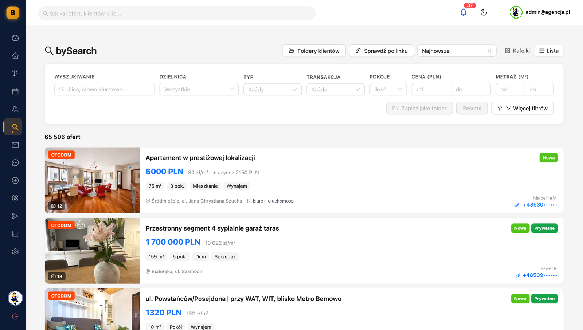Viewport: 583px width, 330px height.
Task: Click the plus circle icon in sidebar
Action: (x=15, y=180)
